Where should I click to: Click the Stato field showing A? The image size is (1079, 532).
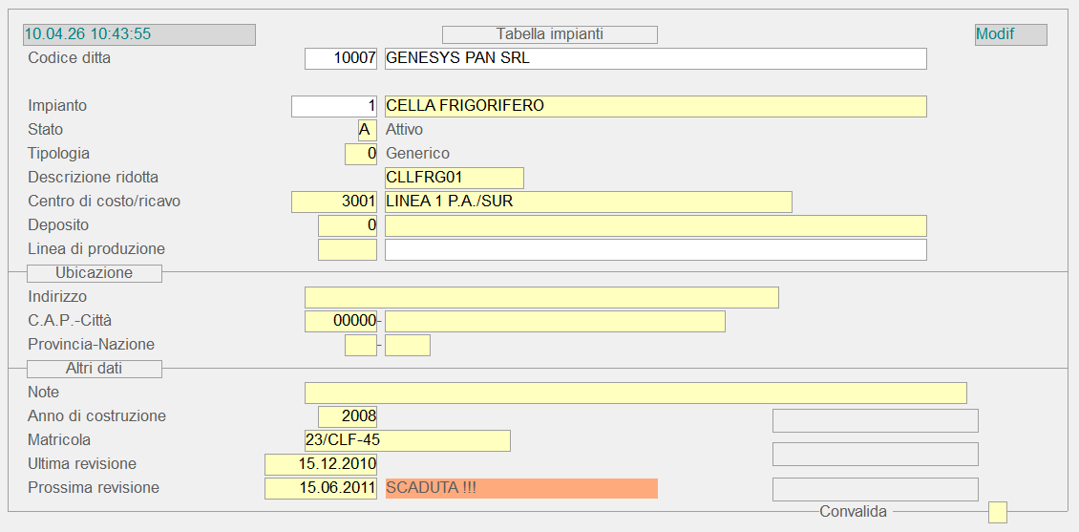click(367, 130)
